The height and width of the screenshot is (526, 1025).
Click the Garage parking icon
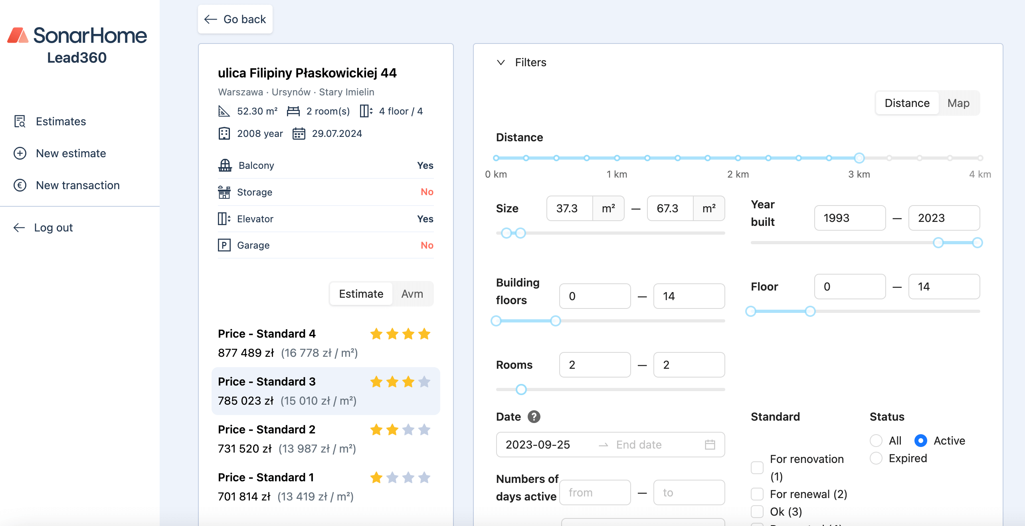[x=224, y=245]
